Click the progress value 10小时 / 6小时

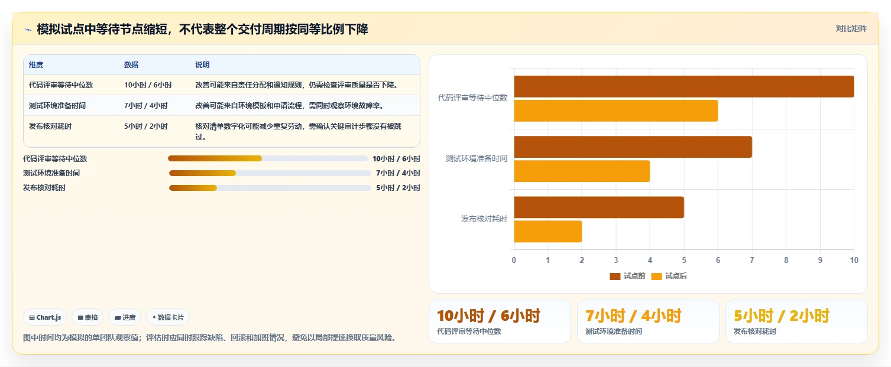point(396,158)
